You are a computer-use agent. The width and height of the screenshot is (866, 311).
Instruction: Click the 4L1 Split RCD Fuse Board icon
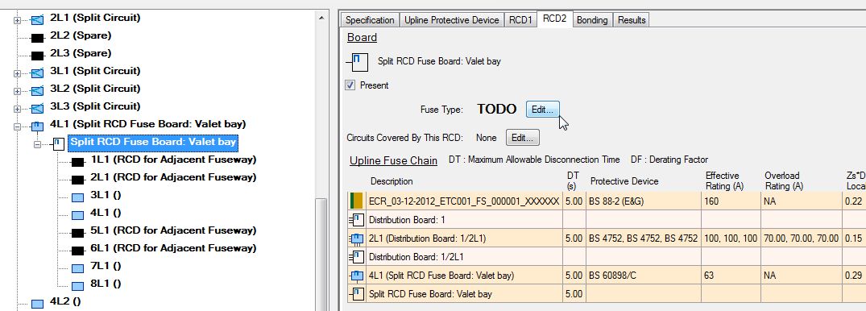tap(37, 126)
